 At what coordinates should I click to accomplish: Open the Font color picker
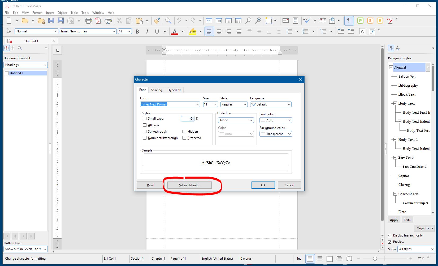coord(275,120)
